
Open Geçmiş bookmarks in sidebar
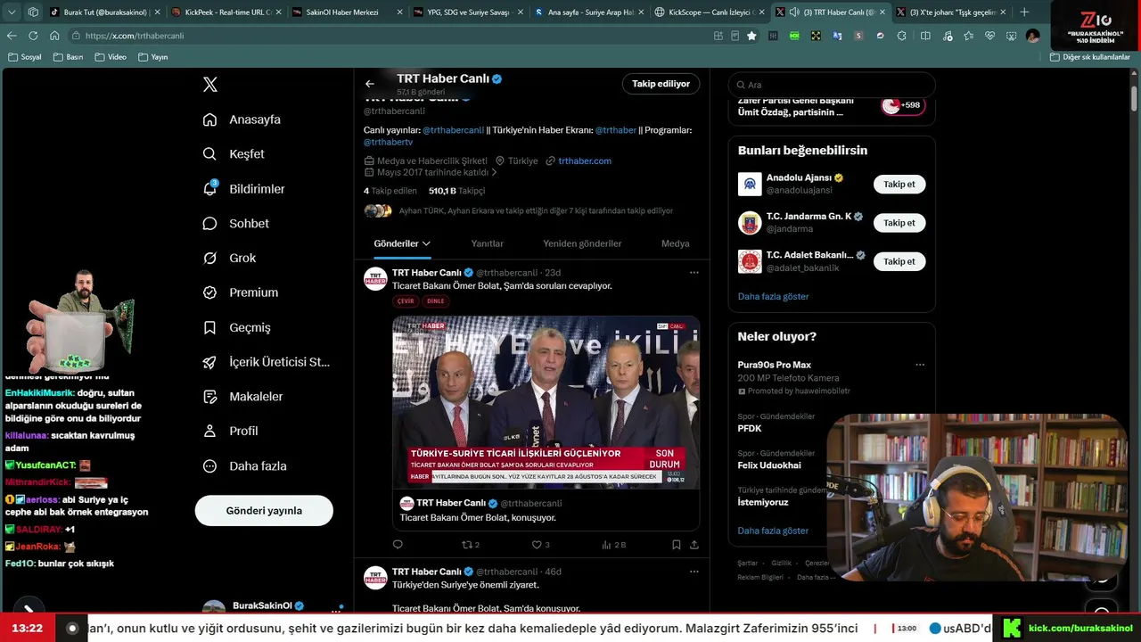236,327
